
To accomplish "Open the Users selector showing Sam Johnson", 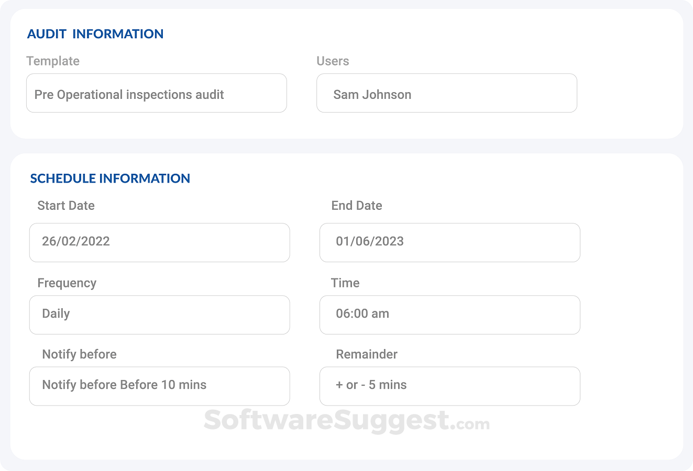I will pos(447,93).
